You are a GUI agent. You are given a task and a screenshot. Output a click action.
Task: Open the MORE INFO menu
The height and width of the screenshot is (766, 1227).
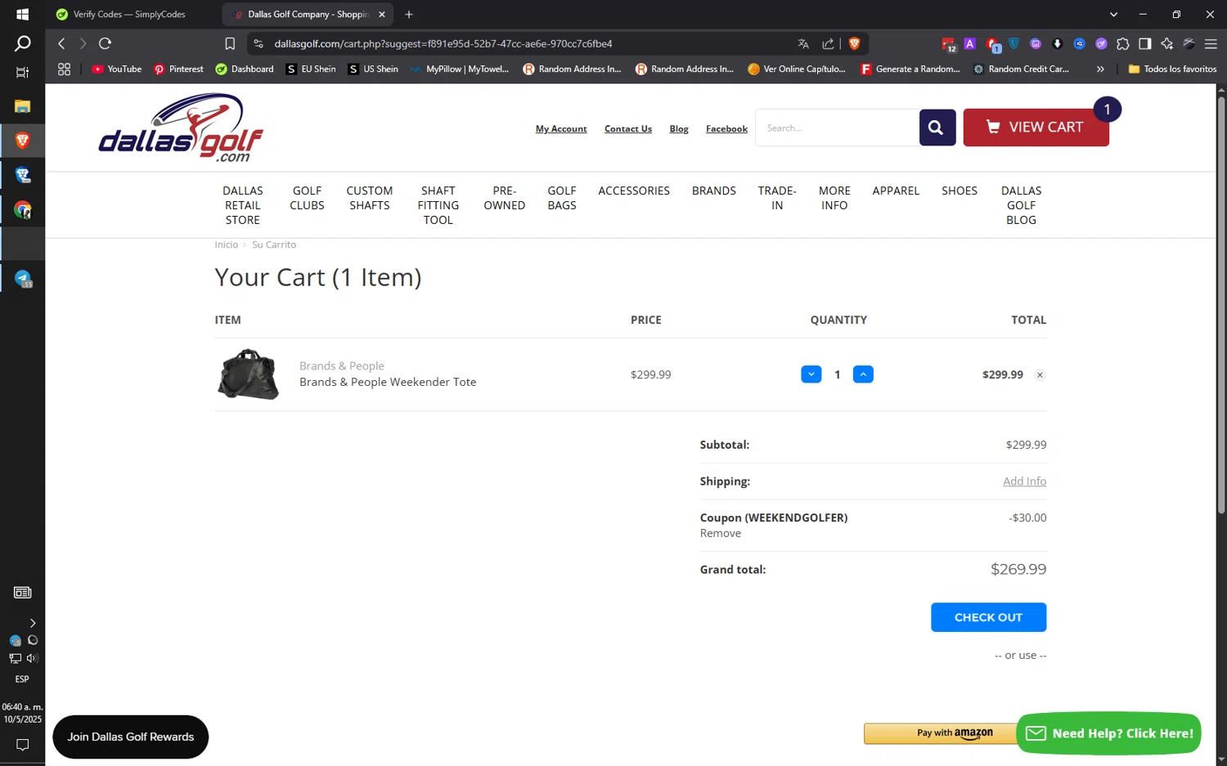(x=834, y=198)
